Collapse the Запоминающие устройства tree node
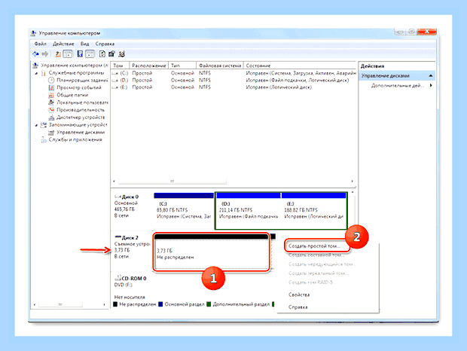 click(36, 125)
